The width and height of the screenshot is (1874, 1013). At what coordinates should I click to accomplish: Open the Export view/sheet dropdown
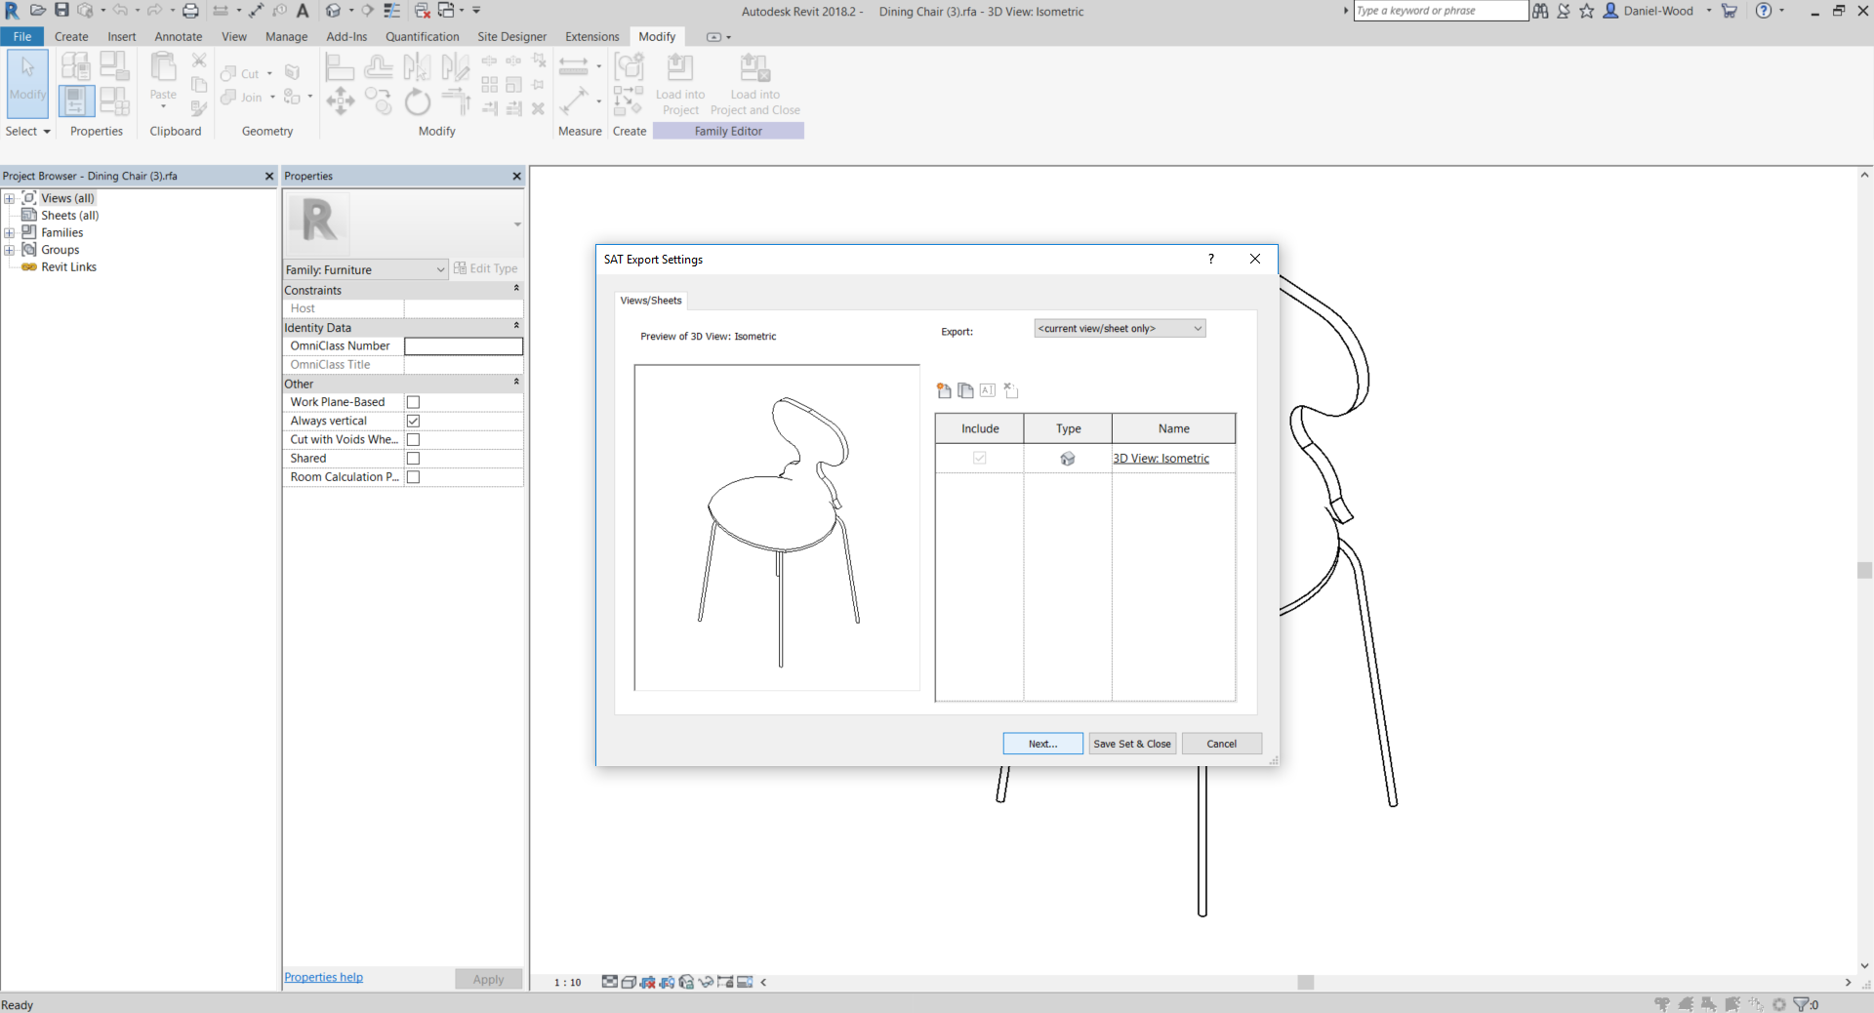tap(1120, 329)
